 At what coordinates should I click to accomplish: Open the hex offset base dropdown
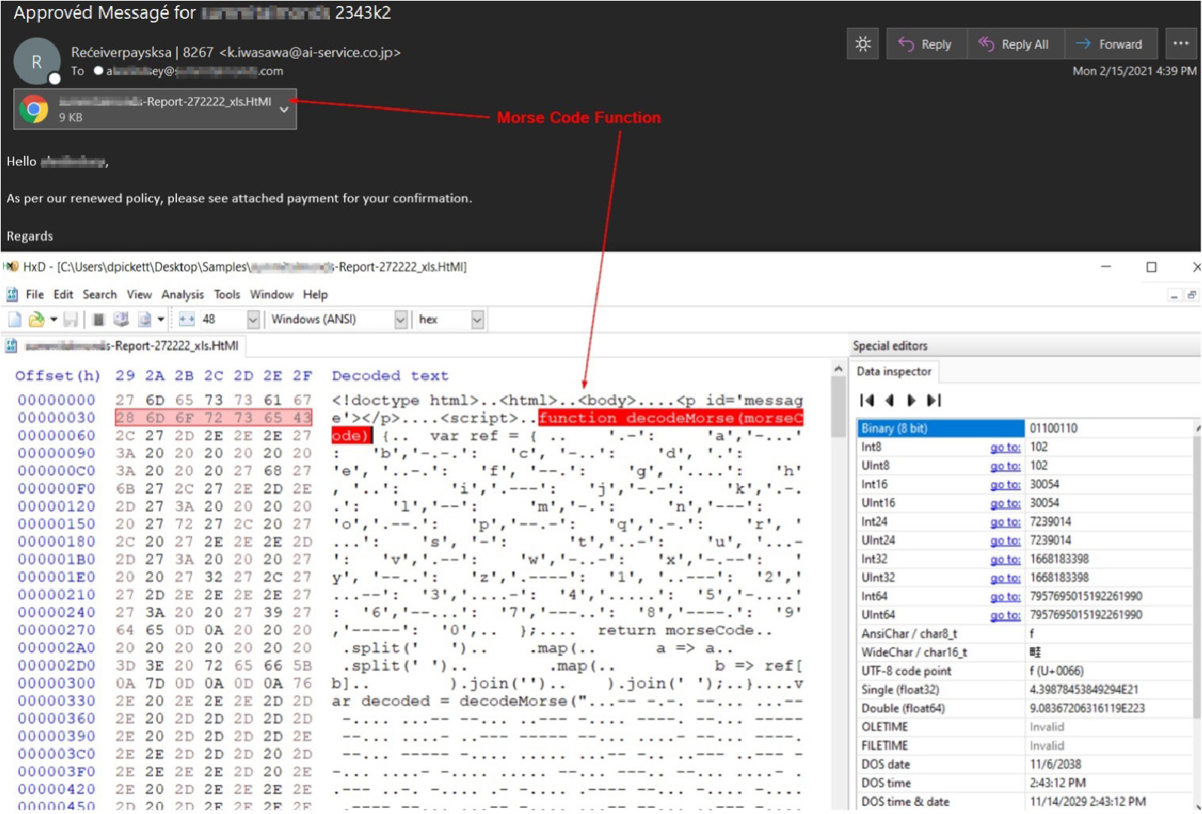coord(477,319)
